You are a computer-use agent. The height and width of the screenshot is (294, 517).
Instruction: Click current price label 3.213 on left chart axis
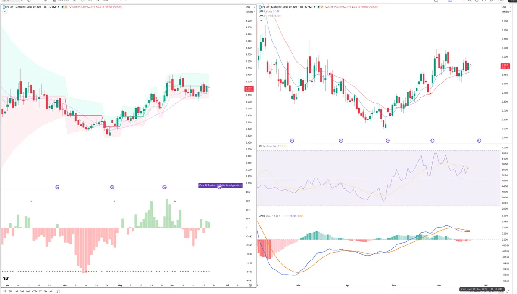[x=249, y=88]
